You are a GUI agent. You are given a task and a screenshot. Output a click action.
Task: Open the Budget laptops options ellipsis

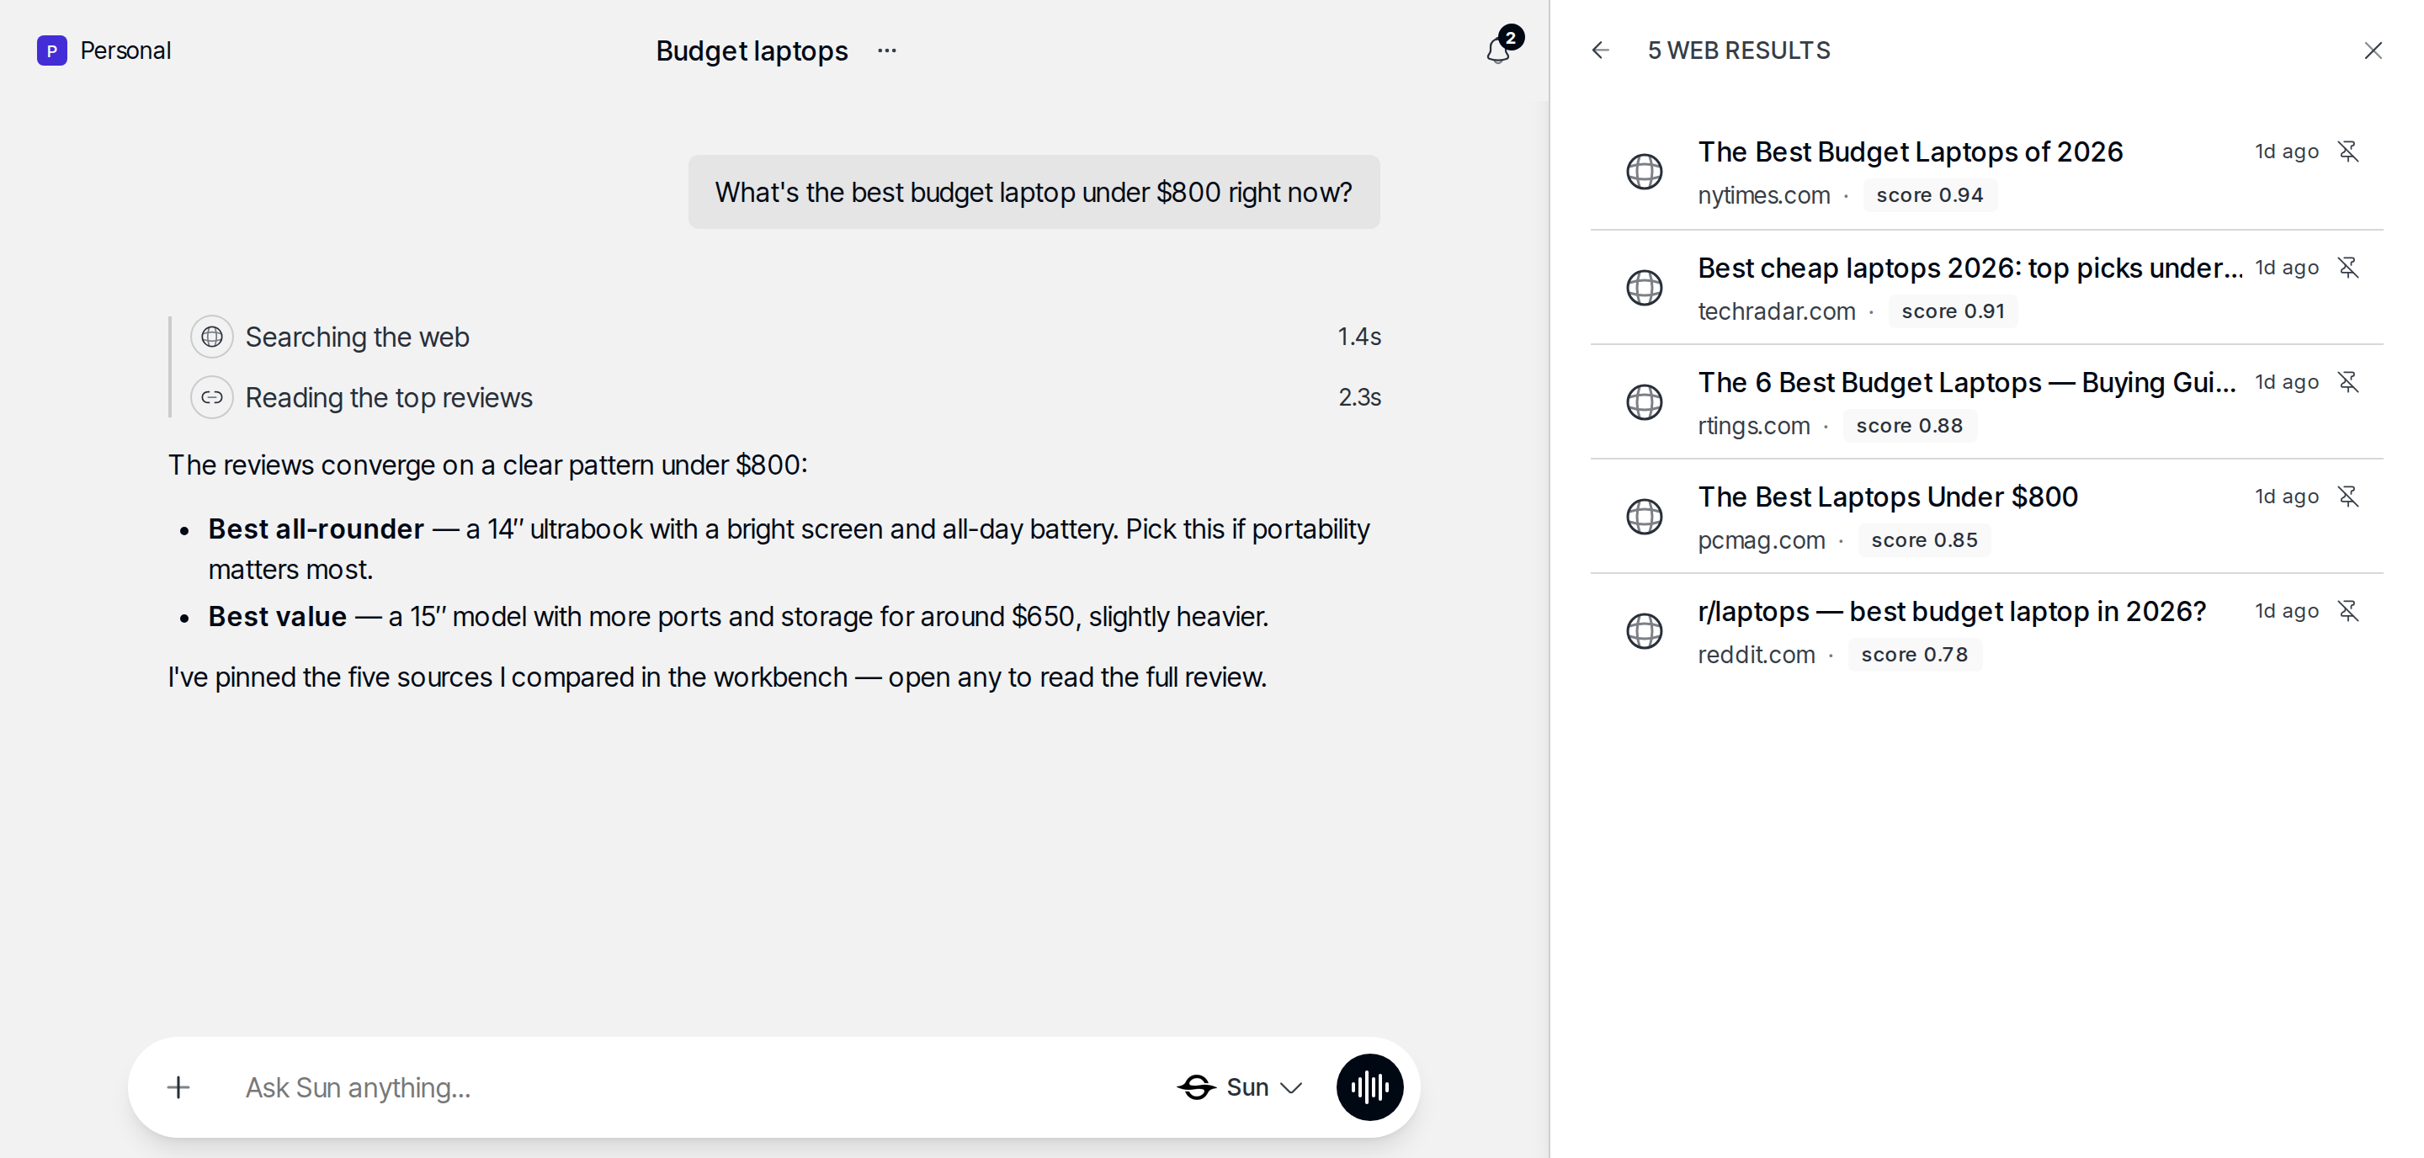coord(886,50)
